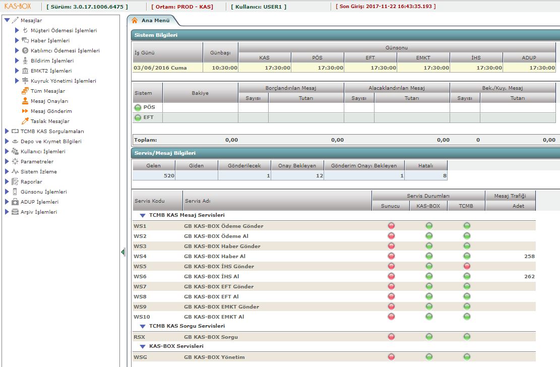Collapse the Mesajlar tree node
This screenshot has height=367, width=560.
(x=7, y=20)
